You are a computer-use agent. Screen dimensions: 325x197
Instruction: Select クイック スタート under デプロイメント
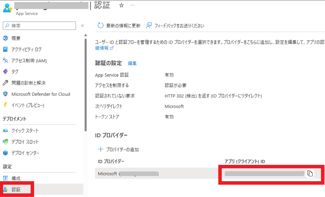[x=25, y=131]
